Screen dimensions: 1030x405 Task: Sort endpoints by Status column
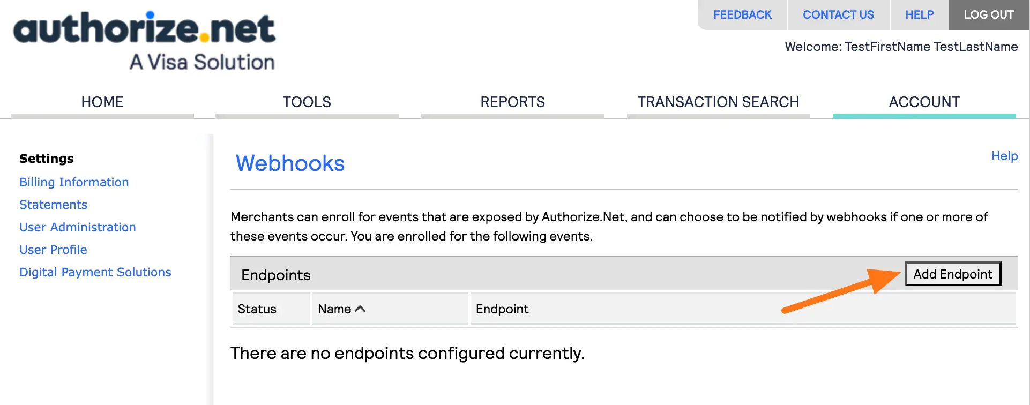click(x=257, y=309)
